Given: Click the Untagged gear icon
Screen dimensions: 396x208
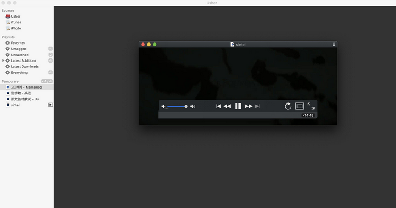Looking at the screenshot, I should coord(7,49).
